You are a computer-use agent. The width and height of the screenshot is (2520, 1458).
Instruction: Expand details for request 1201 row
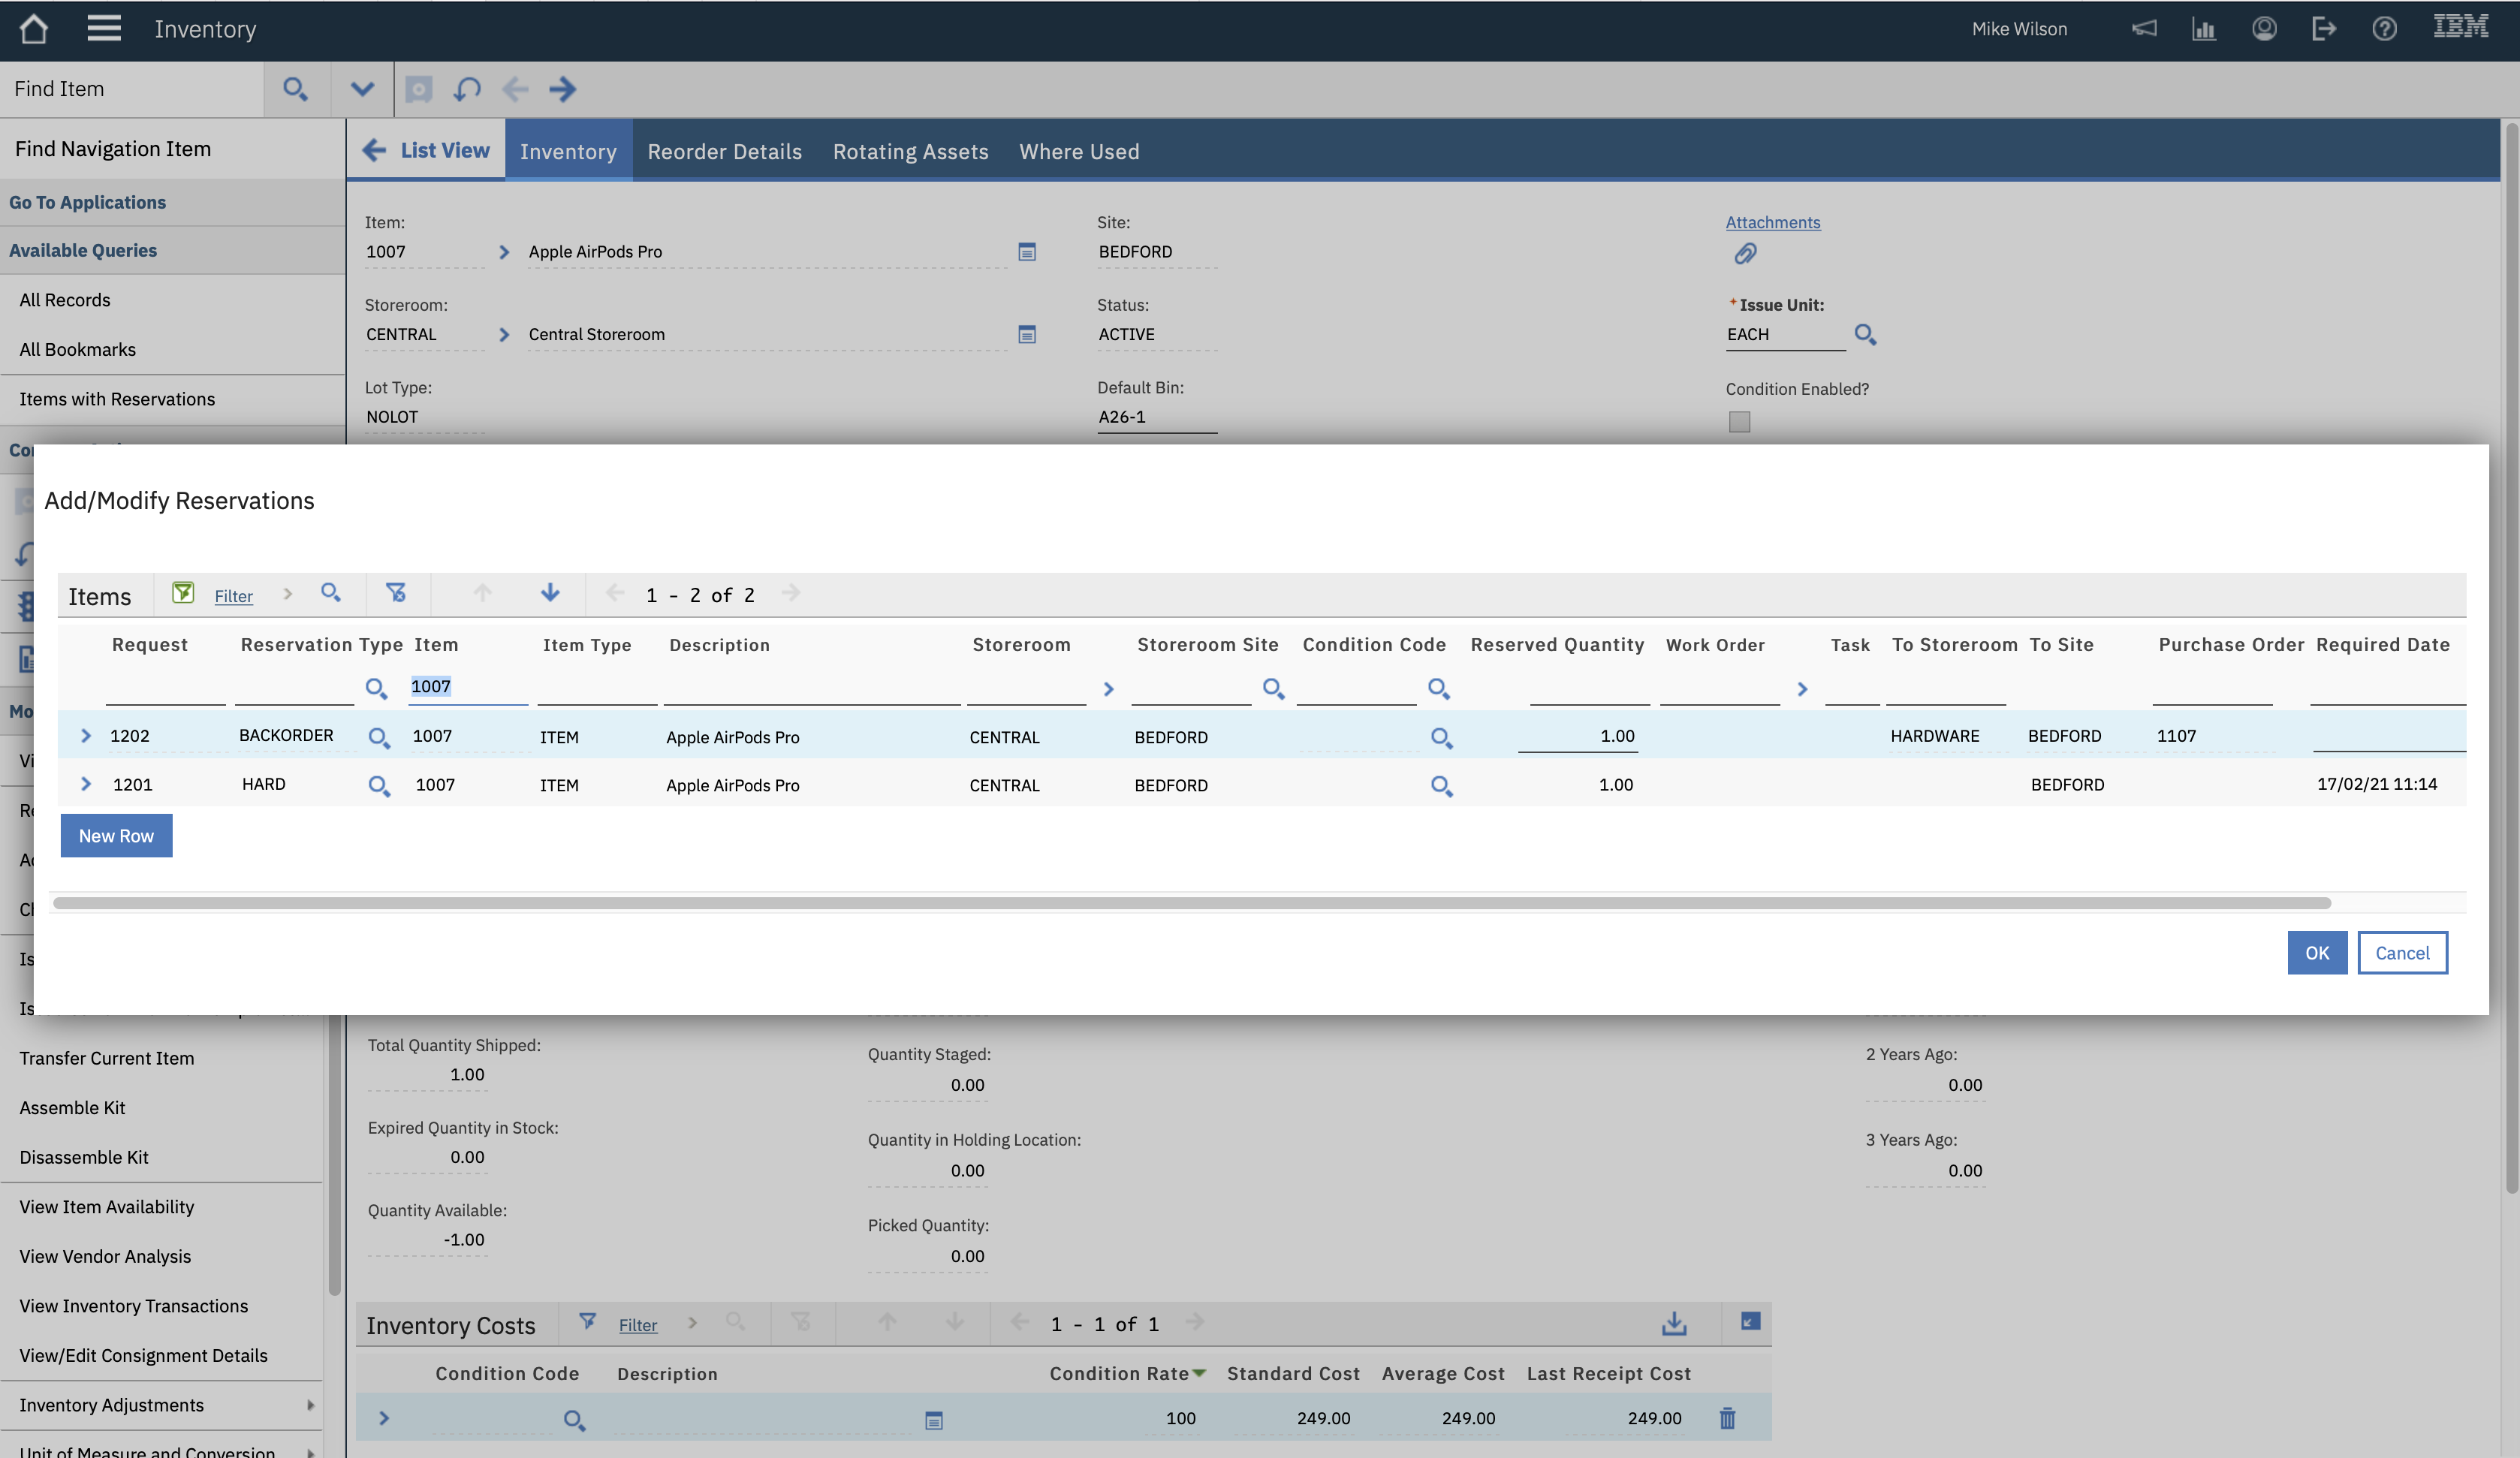tap(86, 785)
